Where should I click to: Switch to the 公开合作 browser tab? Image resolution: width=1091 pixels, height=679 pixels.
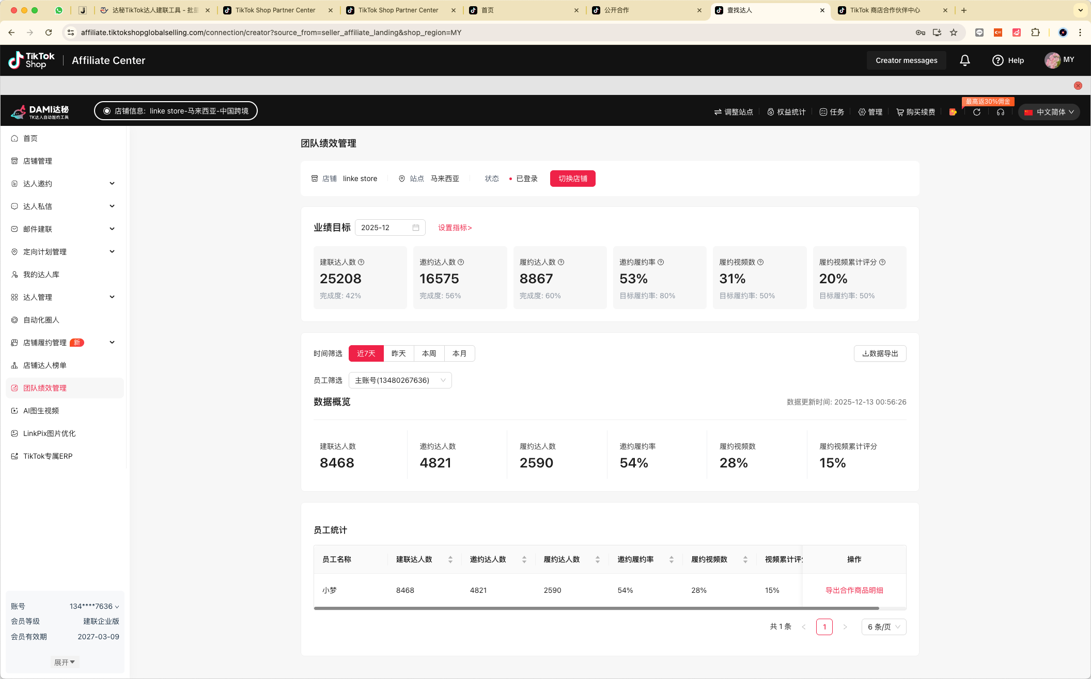[617, 10]
